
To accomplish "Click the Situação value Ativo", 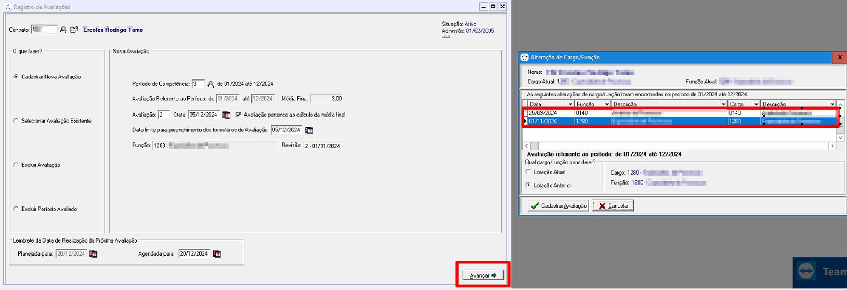I will click(x=470, y=24).
